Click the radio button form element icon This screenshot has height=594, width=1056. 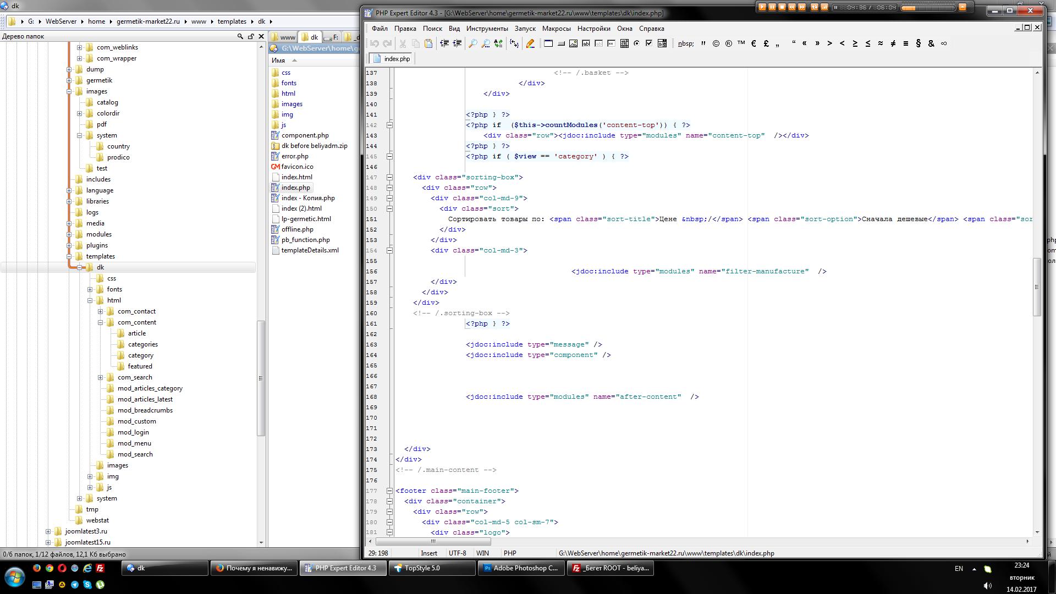click(636, 43)
